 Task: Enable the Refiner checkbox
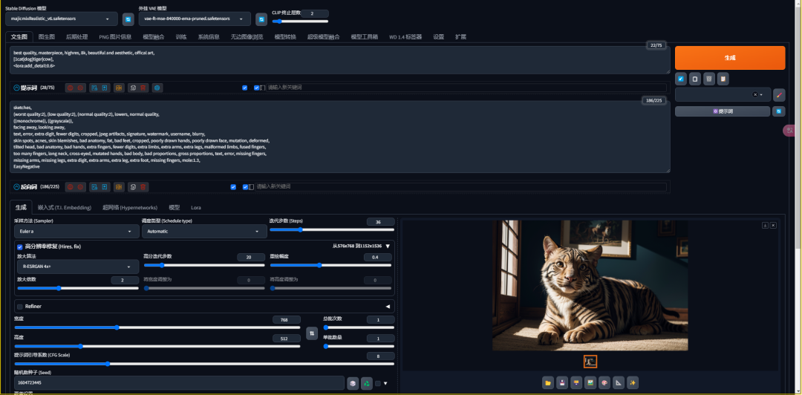point(20,307)
